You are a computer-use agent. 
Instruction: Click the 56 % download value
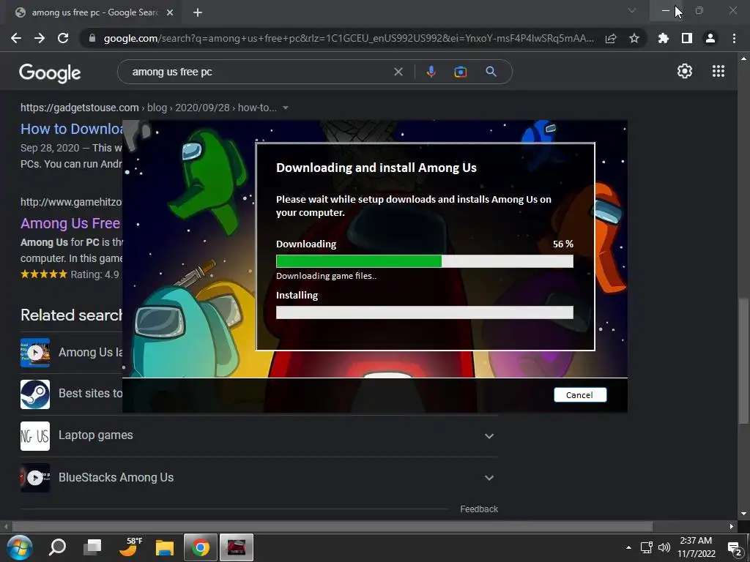point(563,244)
